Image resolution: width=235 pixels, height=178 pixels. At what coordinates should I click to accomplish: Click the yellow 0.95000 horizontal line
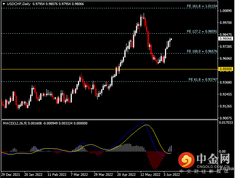(110, 69)
